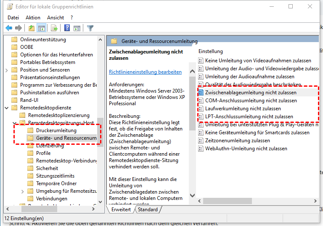Click description pane scroll up arrow
The image size is (323, 226).
[x=192, y=72]
